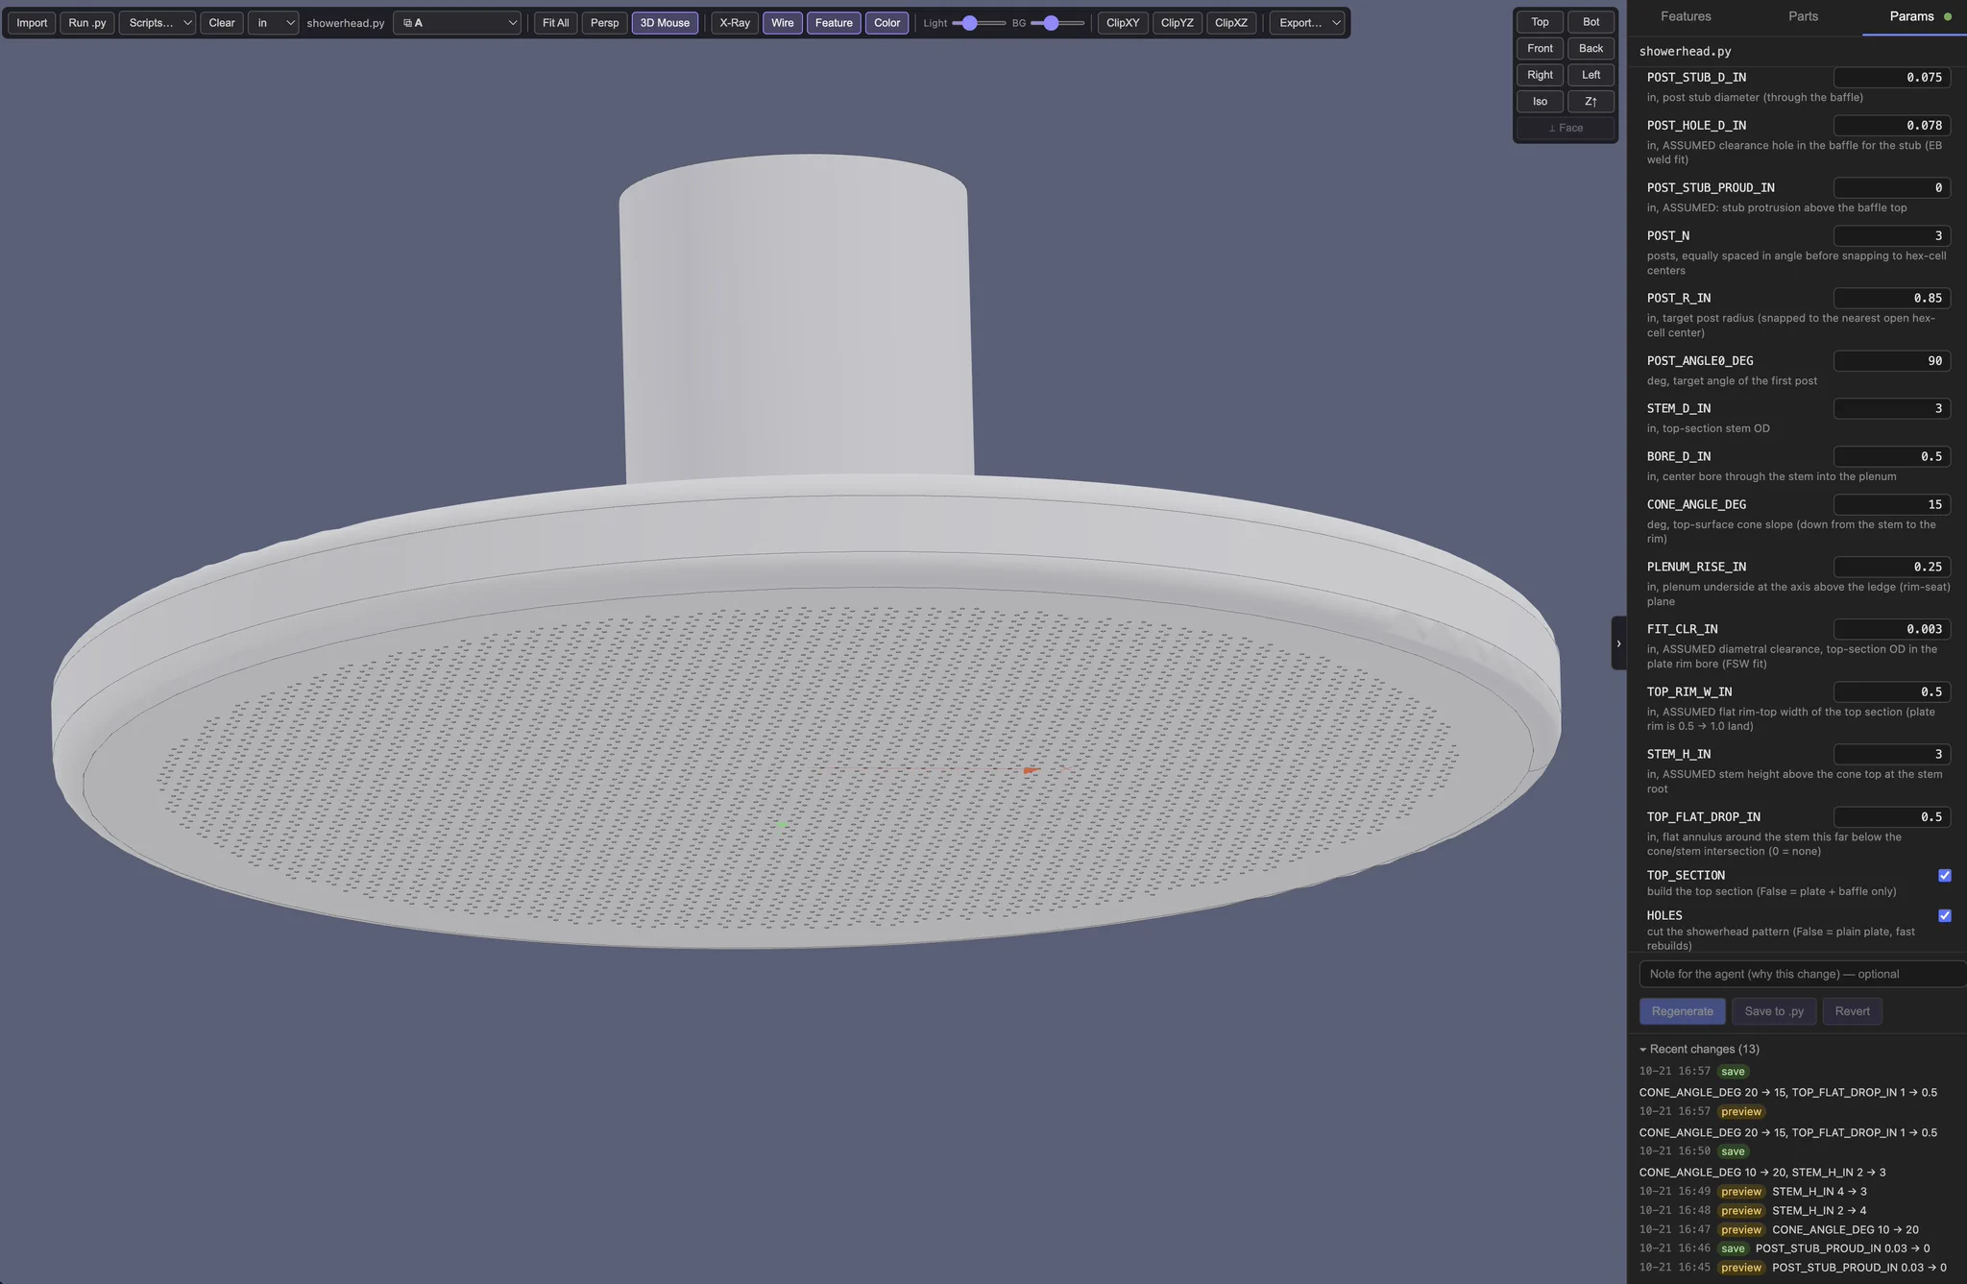Image resolution: width=1967 pixels, height=1284 pixels.
Task: Uncheck the HOLES checkbox
Action: [1944, 915]
